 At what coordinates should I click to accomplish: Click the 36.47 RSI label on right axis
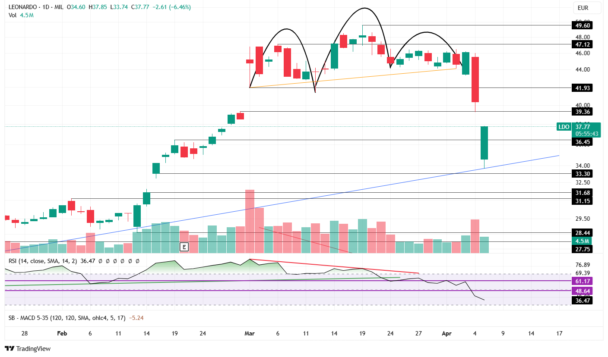(x=582, y=301)
